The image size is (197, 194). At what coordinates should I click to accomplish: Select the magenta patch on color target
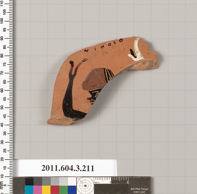38,190
